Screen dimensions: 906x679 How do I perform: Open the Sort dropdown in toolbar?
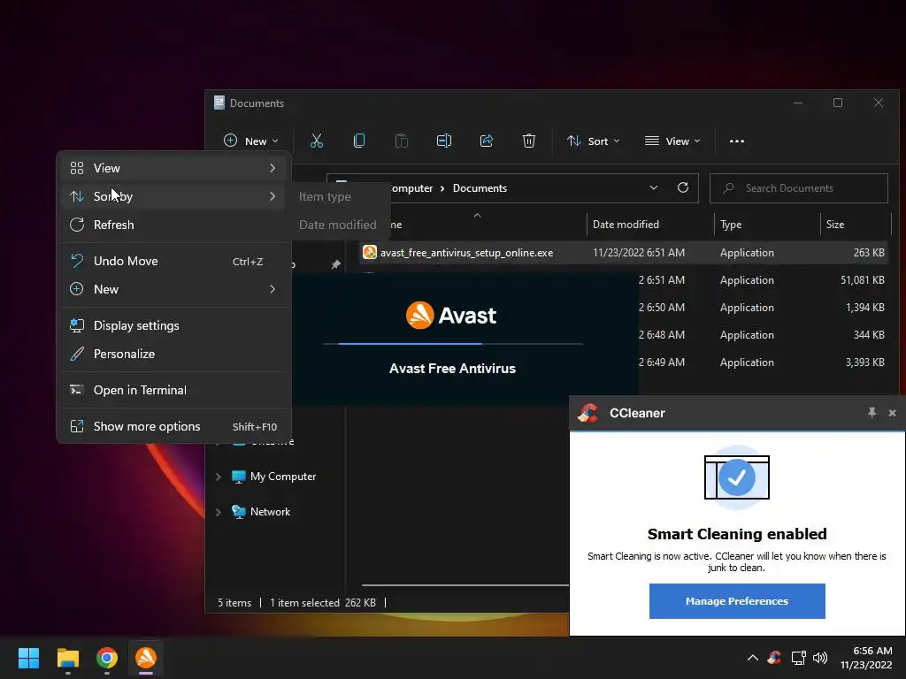click(594, 141)
